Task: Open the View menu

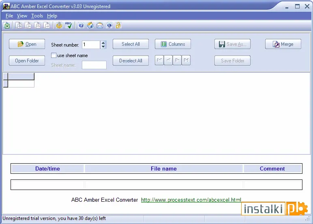Action: [22, 16]
